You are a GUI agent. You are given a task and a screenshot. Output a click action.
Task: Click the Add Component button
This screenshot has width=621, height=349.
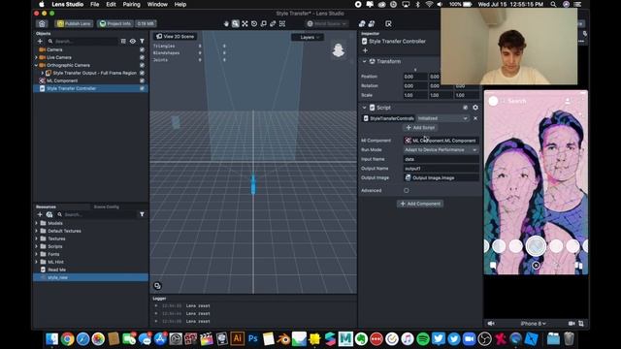tap(420, 204)
